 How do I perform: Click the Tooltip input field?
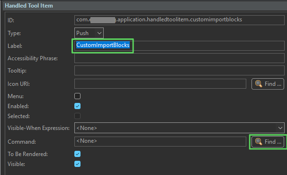(179, 71)
